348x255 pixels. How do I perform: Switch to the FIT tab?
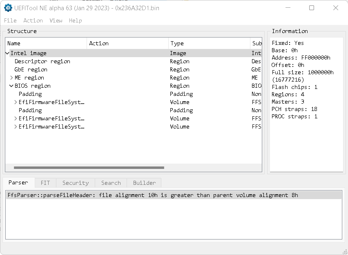[x=45, y=183]
